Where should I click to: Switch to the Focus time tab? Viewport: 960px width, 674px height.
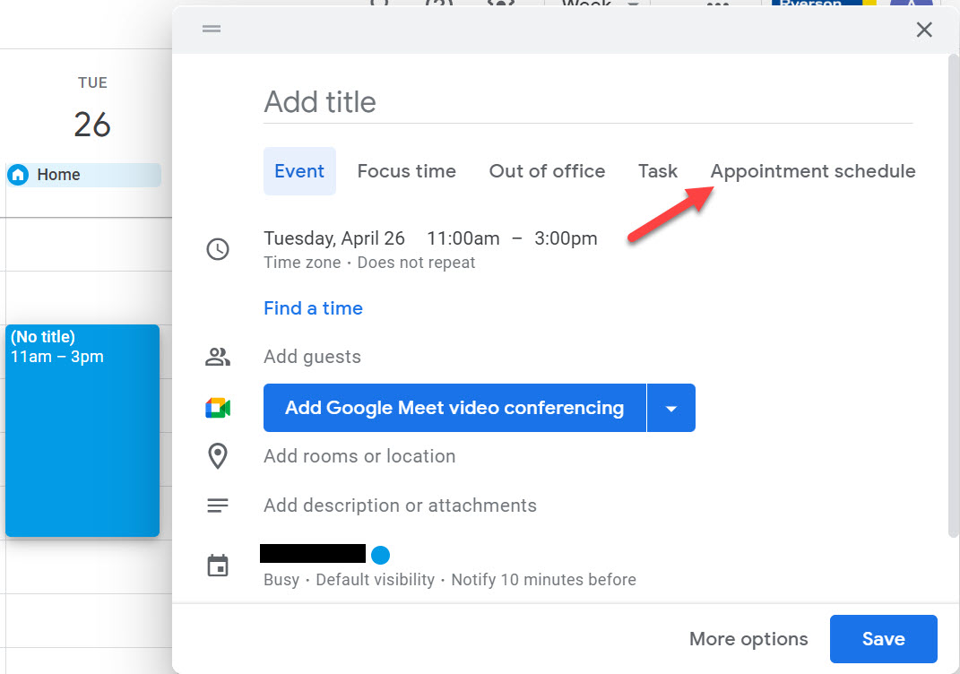[406, 171]
